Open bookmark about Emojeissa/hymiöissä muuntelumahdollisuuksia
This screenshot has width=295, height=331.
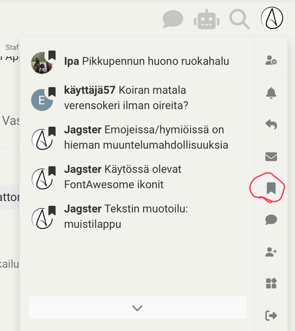(146, 137)
